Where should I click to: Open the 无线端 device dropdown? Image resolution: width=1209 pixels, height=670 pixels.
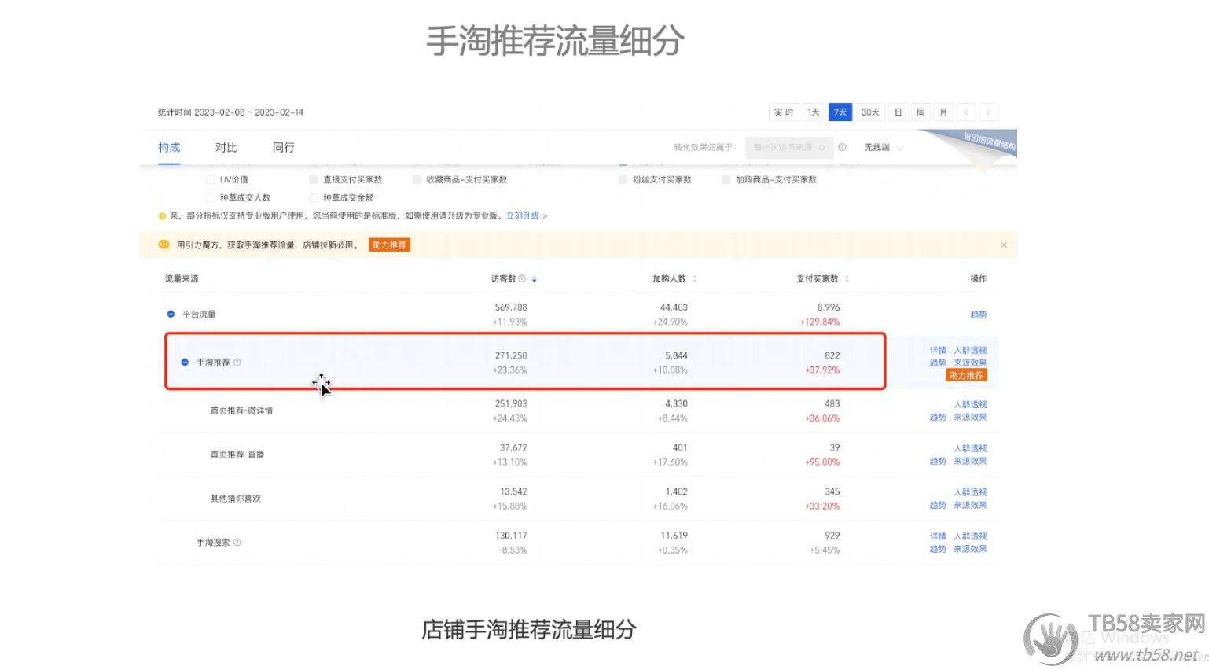coord(884,148)
